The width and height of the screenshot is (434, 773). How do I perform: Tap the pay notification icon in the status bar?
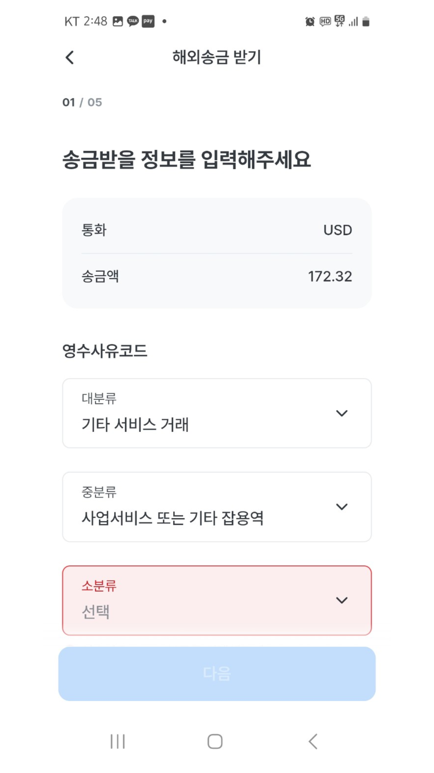[148, 21]
